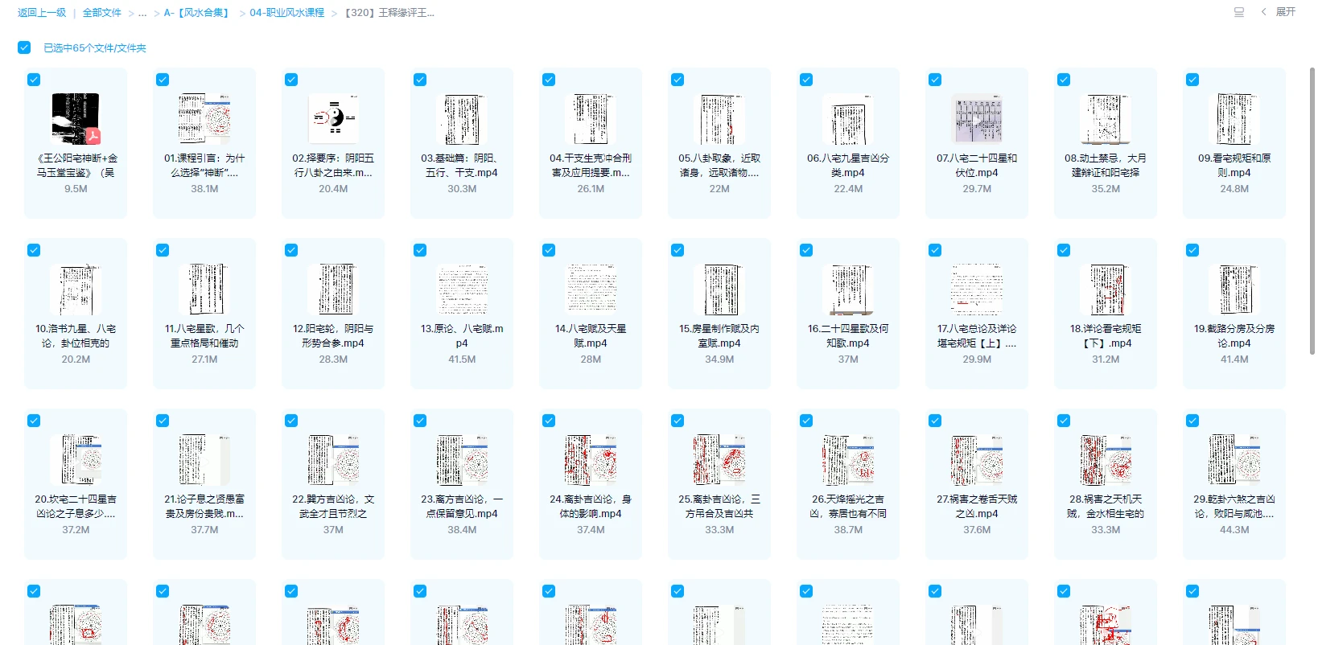Image resolution: width=1318 pixels, height=645 pixels.
Task: Open the 23.离方吉凶论 video thumbnail
Action: [462, 459]
